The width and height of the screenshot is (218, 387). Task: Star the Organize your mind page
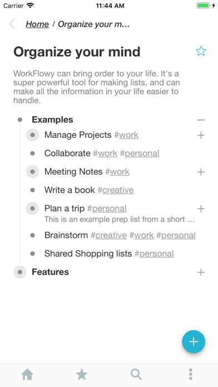point(201,51)
